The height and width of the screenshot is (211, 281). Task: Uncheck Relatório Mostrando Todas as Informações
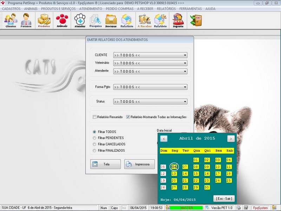point(128,117)
